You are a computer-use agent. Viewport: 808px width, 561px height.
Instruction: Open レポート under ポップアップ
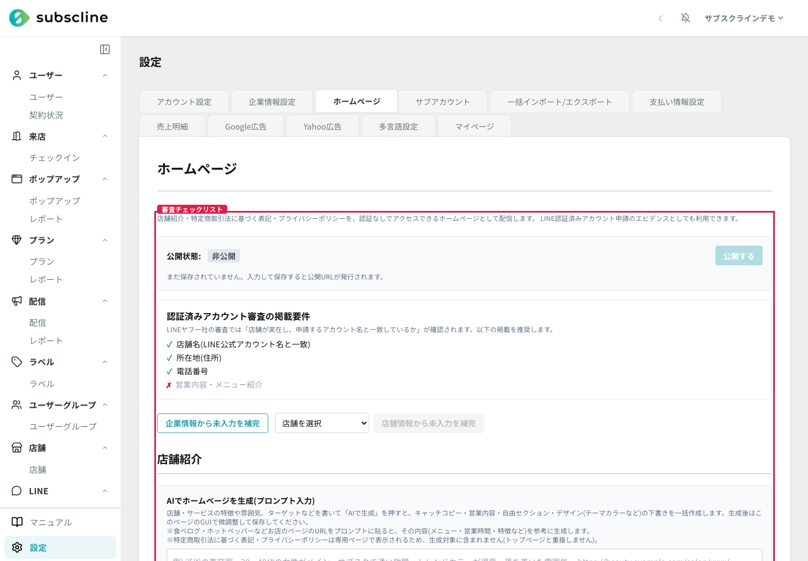tap(46, 219)
